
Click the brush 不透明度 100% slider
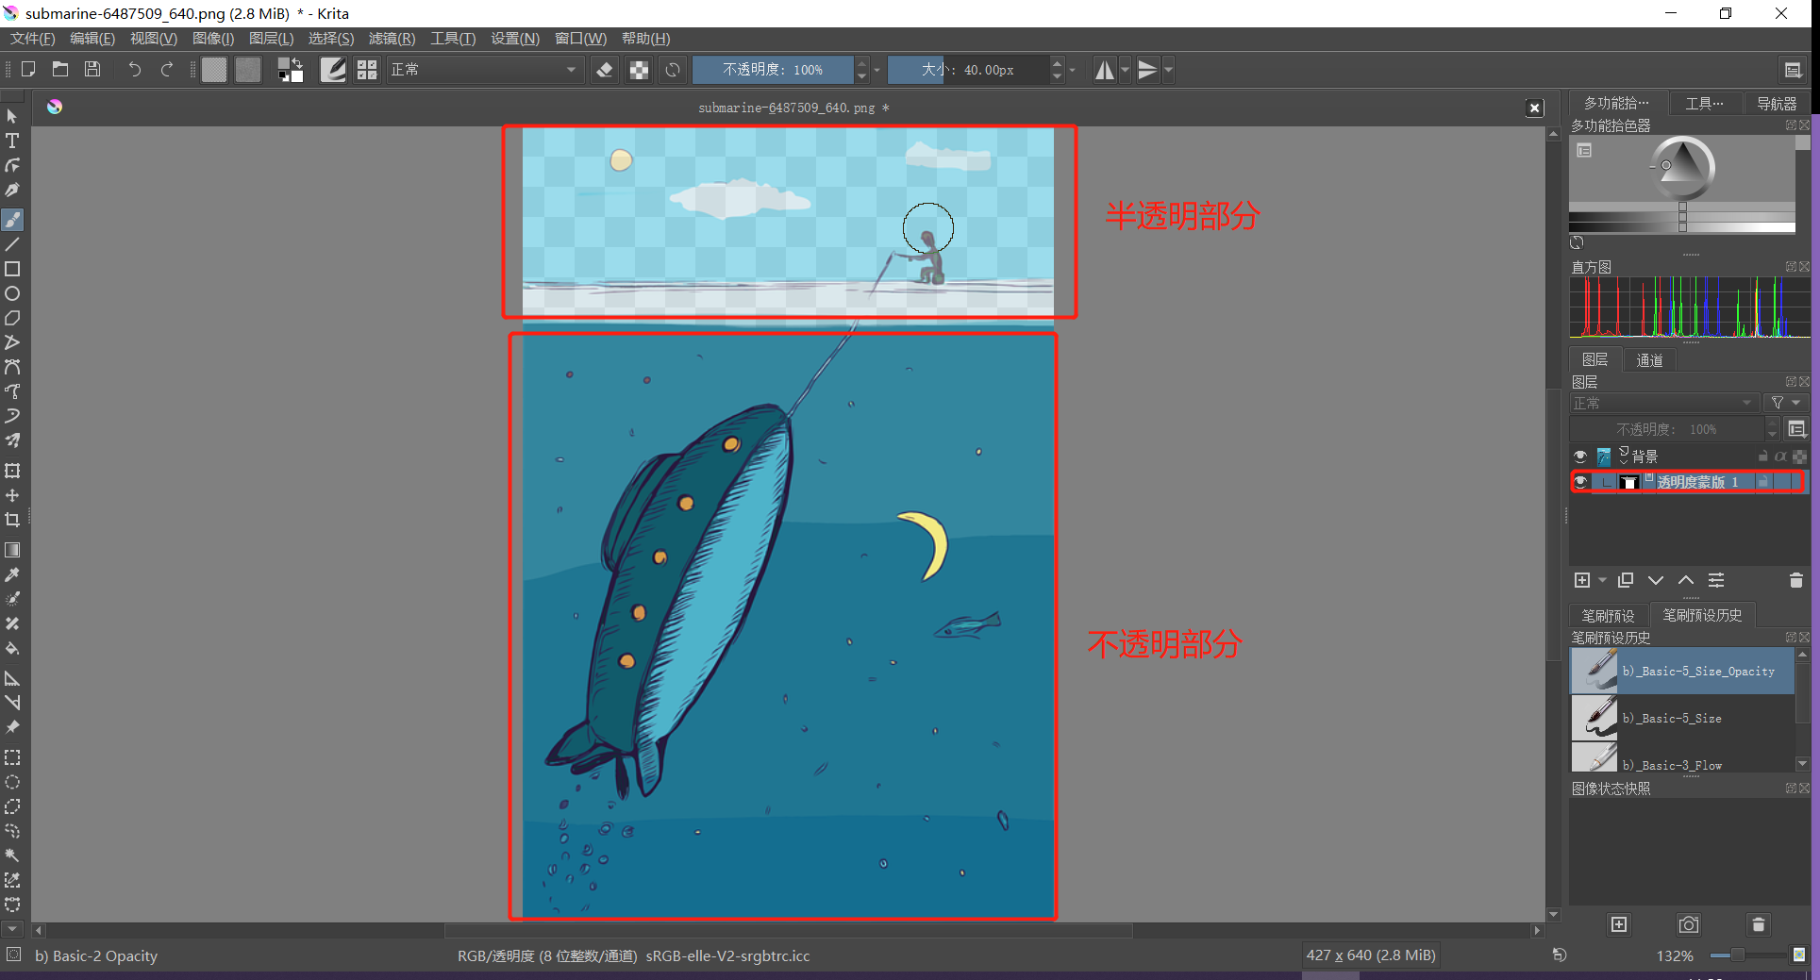point(773,70)
